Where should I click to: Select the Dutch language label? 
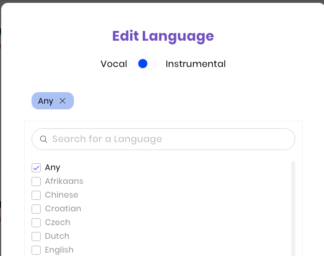[57, 236]
